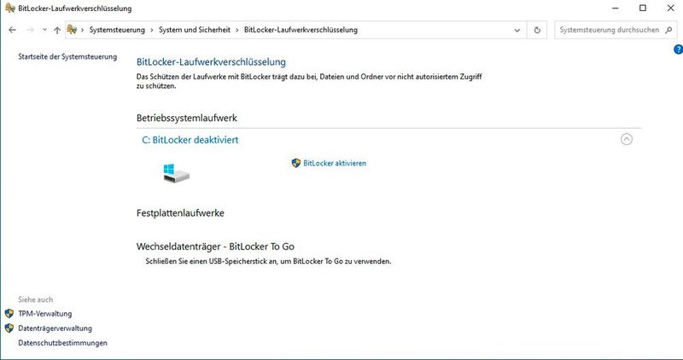
Task: Go up one level with up arrow
Action: tap(57, 30)
